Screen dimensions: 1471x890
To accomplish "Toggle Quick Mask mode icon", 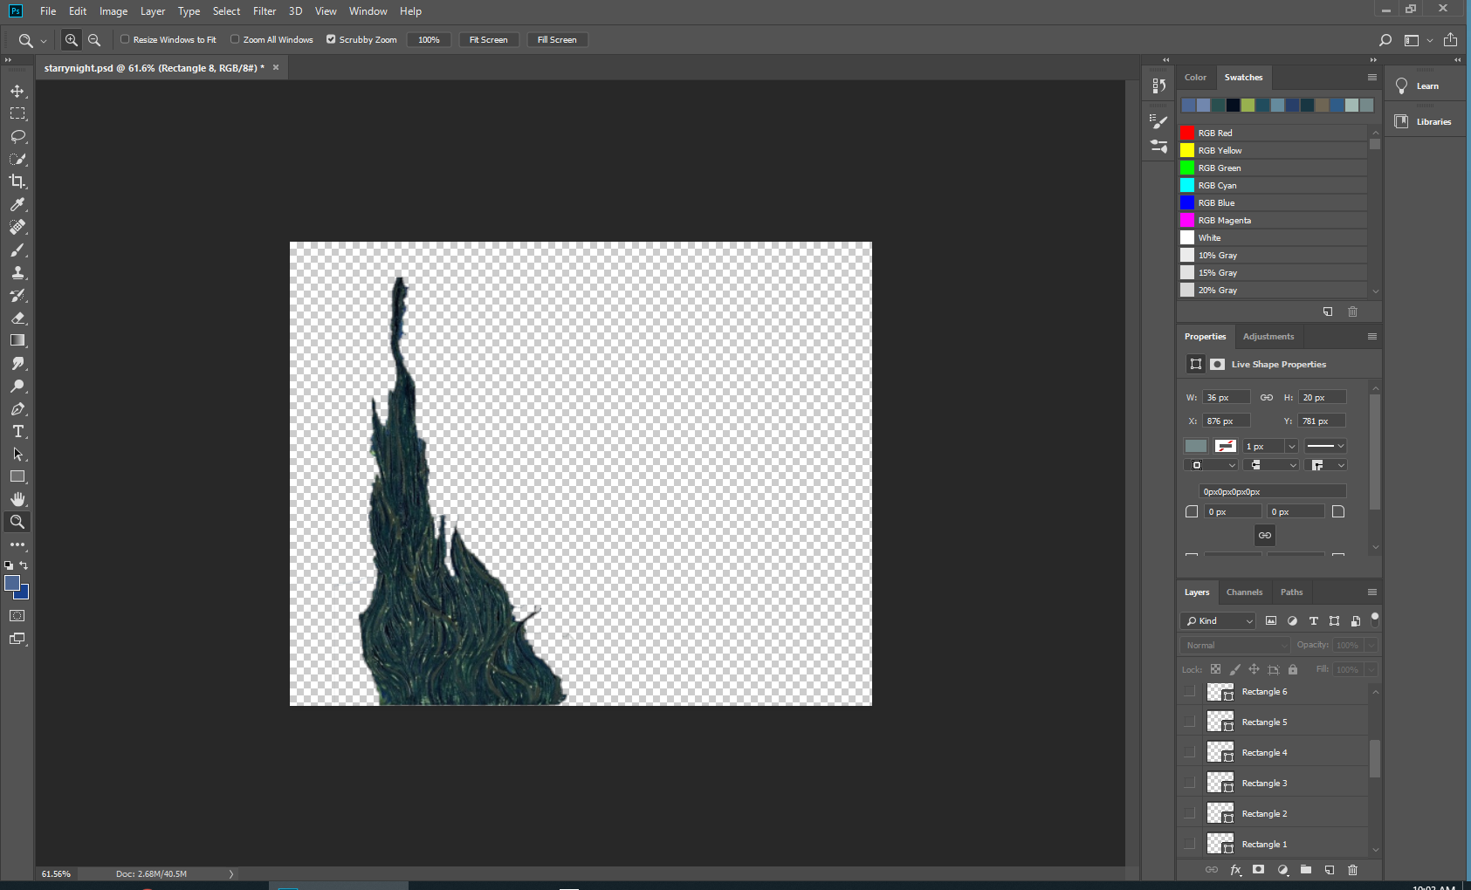I will [17, 616].
